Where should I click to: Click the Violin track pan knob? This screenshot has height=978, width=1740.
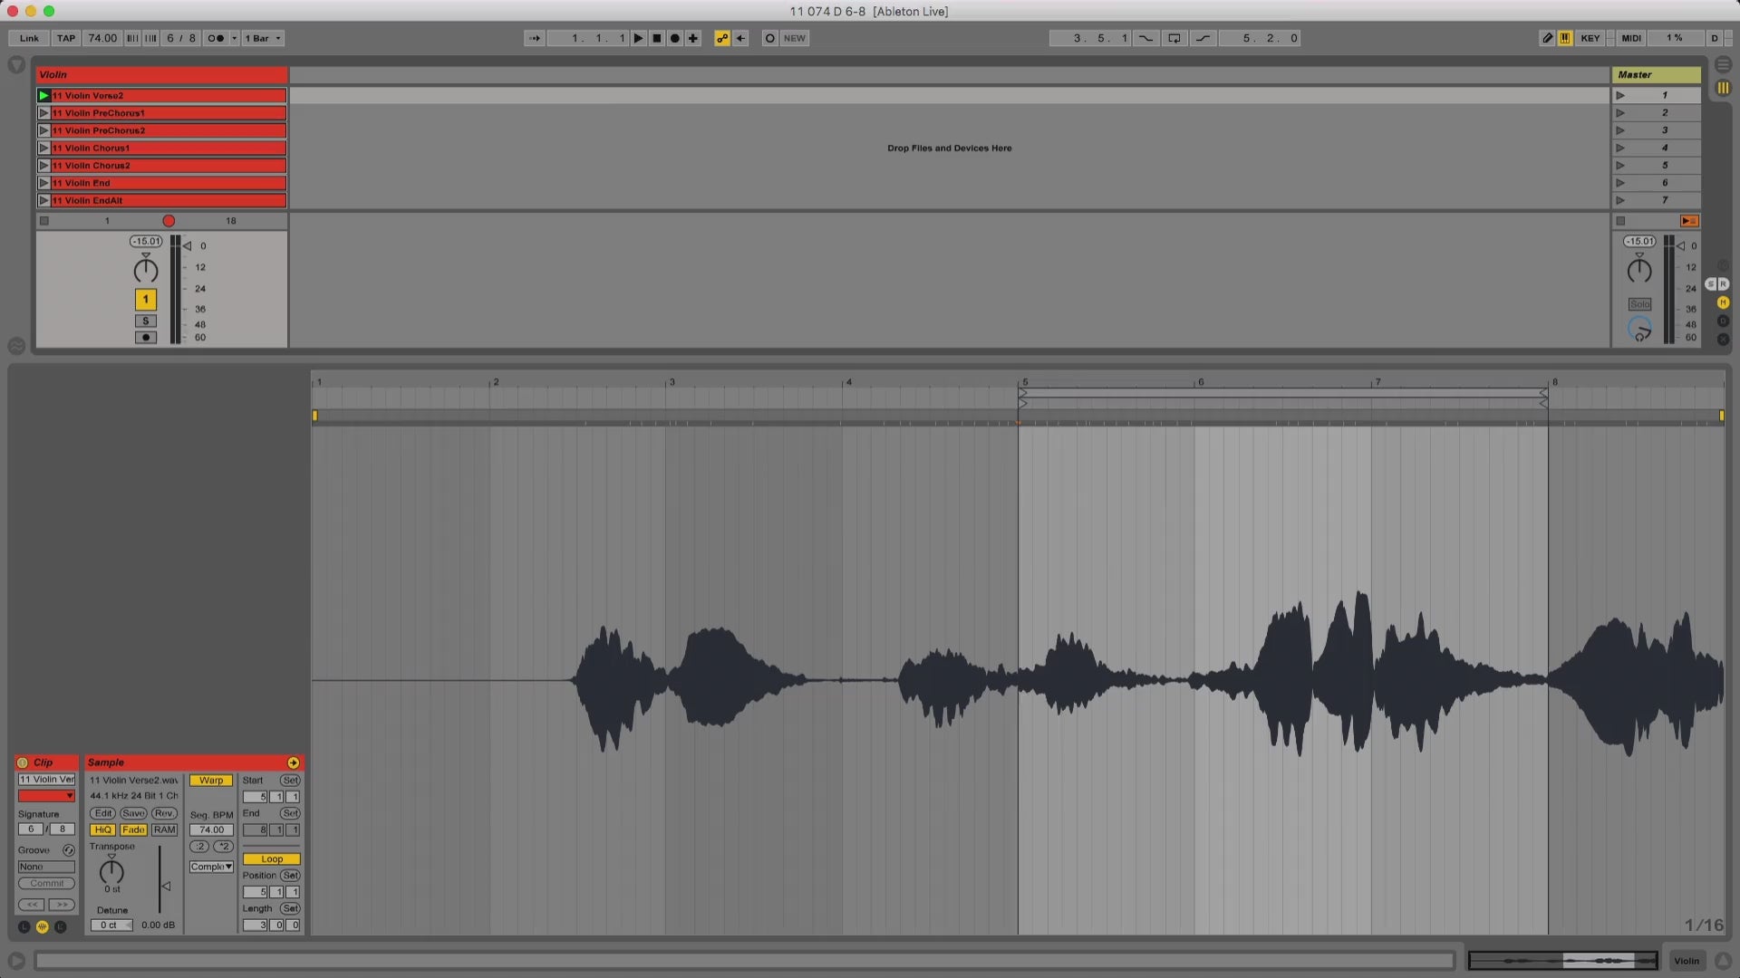[x=145, y=270]
